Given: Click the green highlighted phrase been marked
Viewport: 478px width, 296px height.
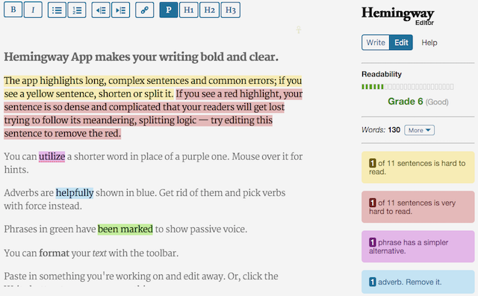Looking at the screenshot, I should tap(125, 229).
